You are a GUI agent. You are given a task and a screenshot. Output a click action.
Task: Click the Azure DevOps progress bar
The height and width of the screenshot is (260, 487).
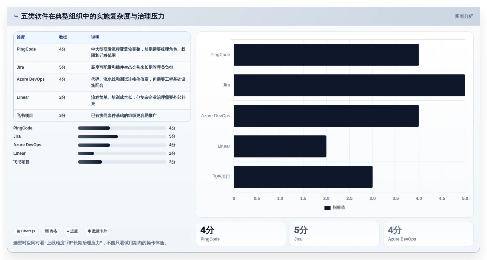(x=122, y=145)
